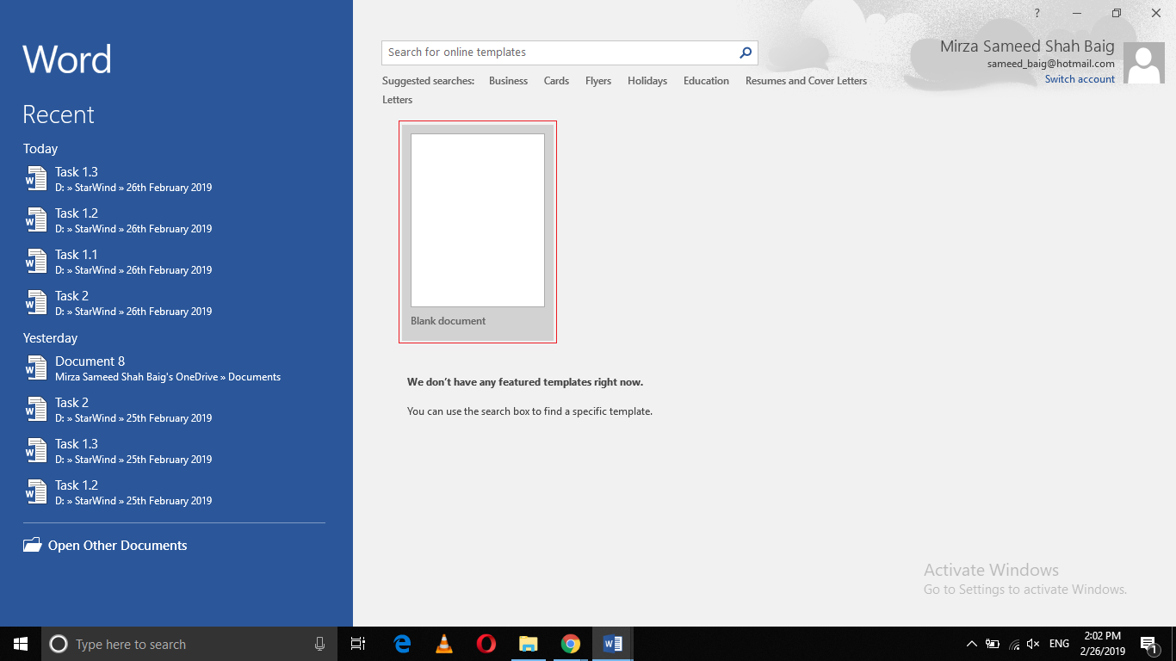
Task: Select the Cards suggested search
Action: pyautogui.click(x=556, y=81)
